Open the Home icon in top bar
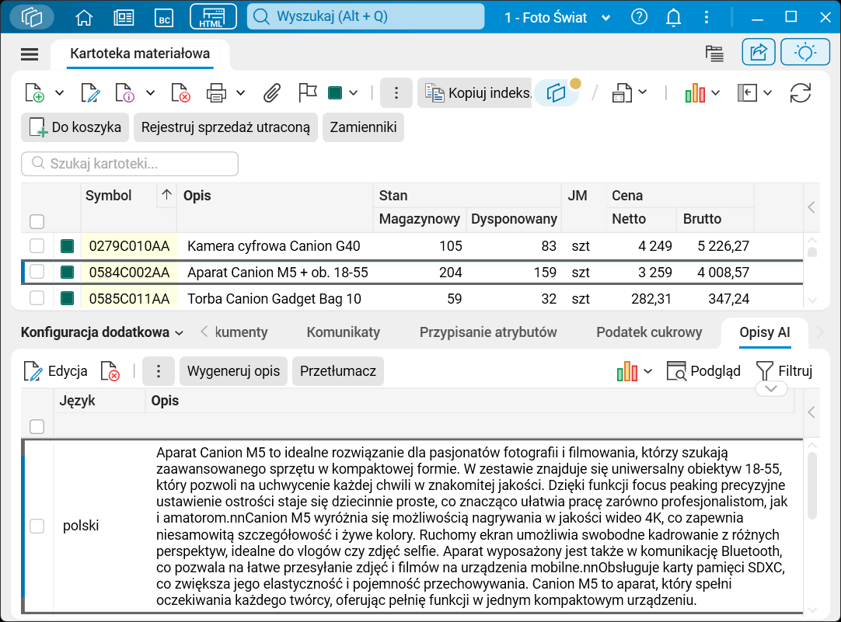 click(83, 16)
